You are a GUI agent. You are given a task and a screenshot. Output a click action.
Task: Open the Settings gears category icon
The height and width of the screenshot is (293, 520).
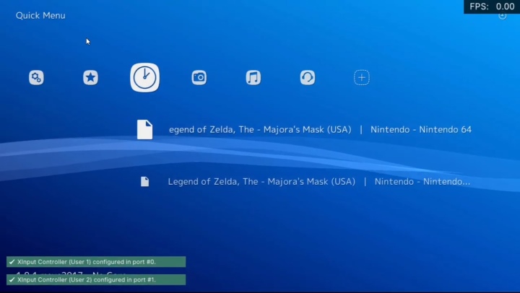click(36, 78)
